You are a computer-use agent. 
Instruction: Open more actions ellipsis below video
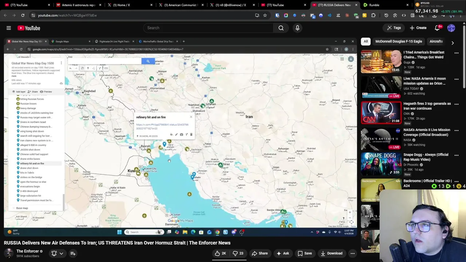point(352,253)
